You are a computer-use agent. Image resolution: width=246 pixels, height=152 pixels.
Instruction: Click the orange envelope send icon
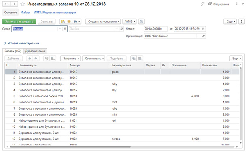pos(69,21)
